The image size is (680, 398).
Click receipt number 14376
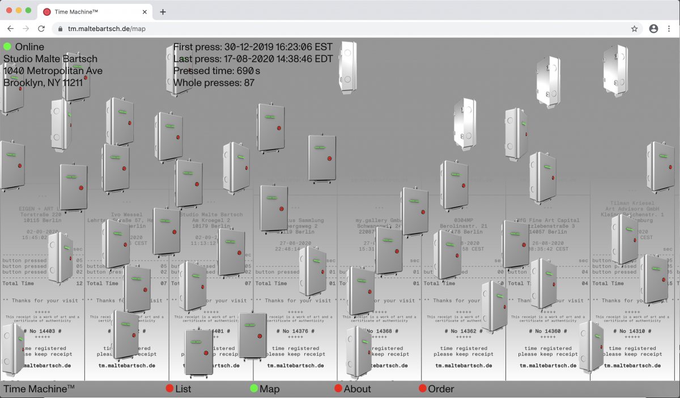point(295,331)
